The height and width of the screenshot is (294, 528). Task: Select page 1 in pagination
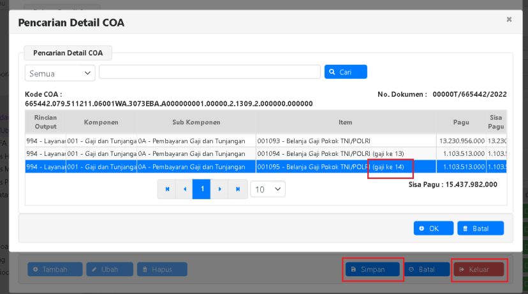pos(202,189)
